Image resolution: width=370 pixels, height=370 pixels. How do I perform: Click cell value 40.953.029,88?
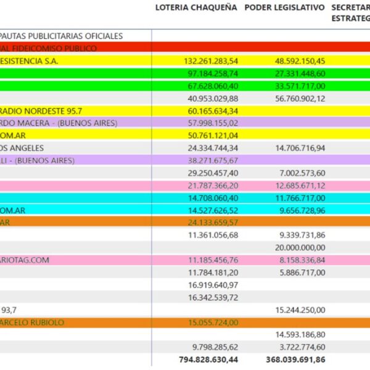tap(213, 99)
